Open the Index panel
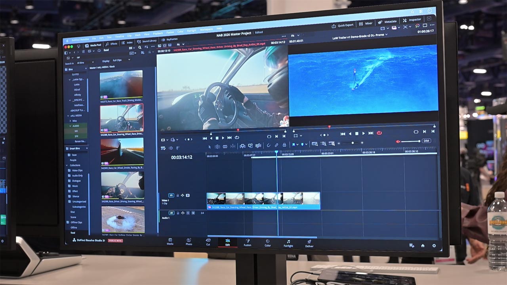This screenshot has width=507, height=285. [x=128, y=42]
